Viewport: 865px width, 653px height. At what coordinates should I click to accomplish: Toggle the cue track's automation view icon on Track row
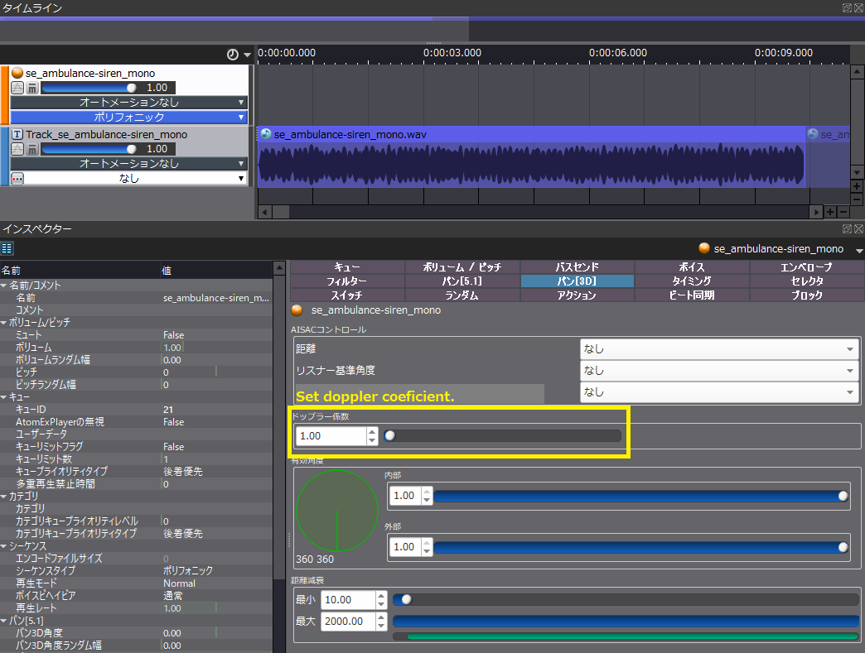pyautogui.click(x=17, y=149)
